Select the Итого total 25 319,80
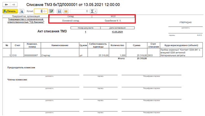205x116 pixels. (x=142, y=59)
